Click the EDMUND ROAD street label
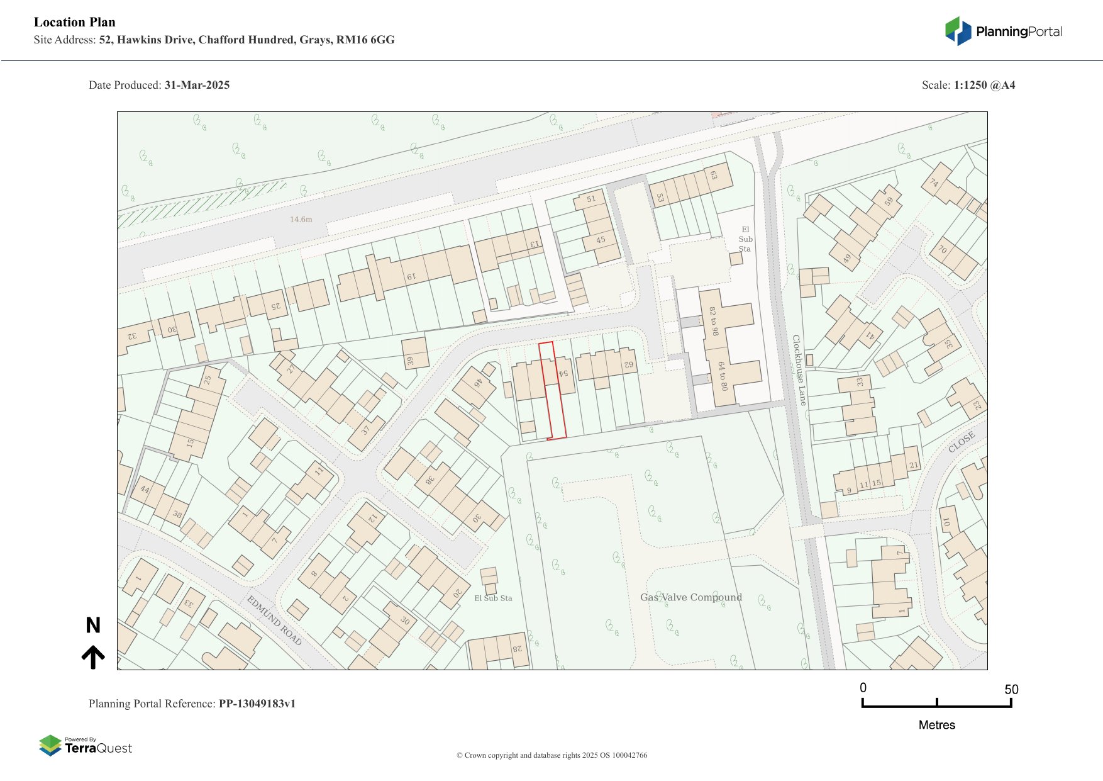 click(274, 621)
